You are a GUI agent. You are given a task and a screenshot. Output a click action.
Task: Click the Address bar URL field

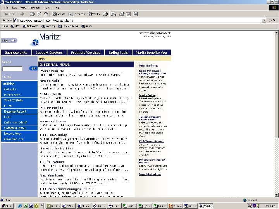pos(139,21)
